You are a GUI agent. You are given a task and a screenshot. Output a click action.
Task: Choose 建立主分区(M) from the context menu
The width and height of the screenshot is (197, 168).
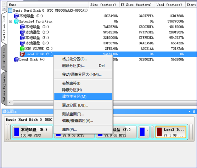[x=83, y=97]
